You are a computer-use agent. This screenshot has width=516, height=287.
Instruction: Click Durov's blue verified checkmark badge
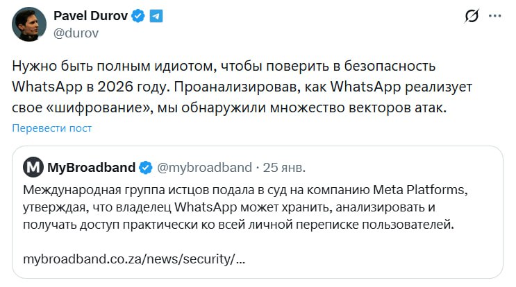[139, 15]
